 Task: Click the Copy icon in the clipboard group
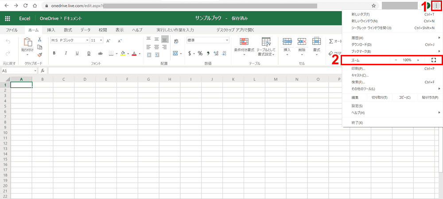point(40,47)
